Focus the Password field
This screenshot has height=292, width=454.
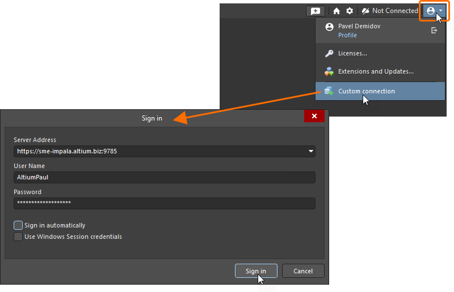tap(165, 203)
